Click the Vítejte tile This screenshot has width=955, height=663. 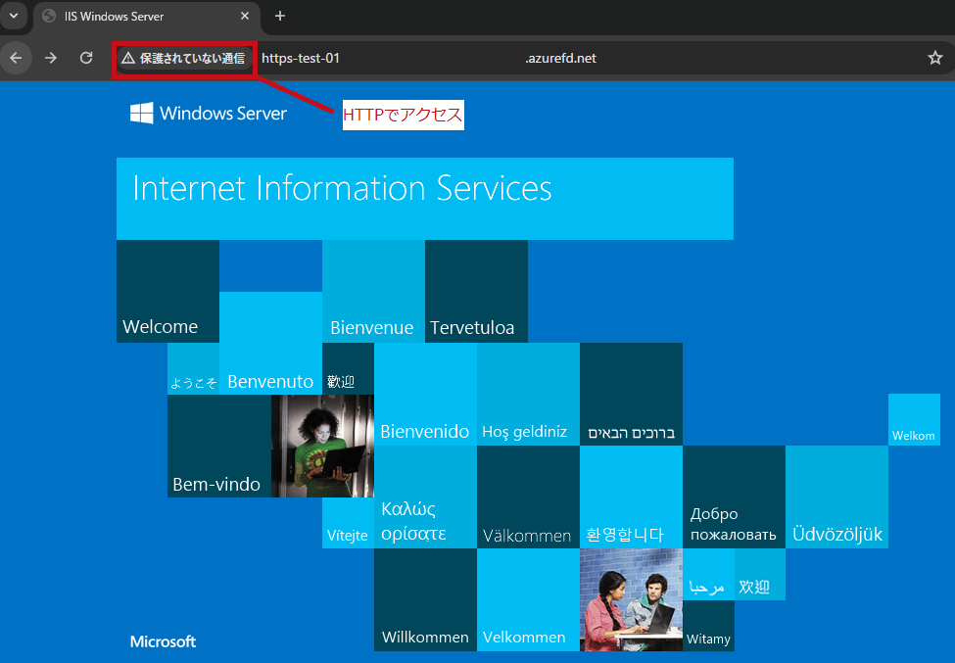[x=348, y=522]
